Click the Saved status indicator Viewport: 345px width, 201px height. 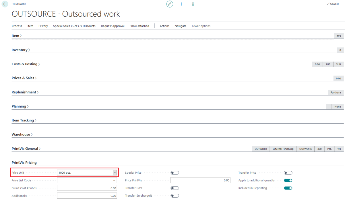tap(333, 4)
